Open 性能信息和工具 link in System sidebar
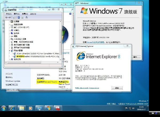This screenshot has height=117, width=160. pos(11,85)
